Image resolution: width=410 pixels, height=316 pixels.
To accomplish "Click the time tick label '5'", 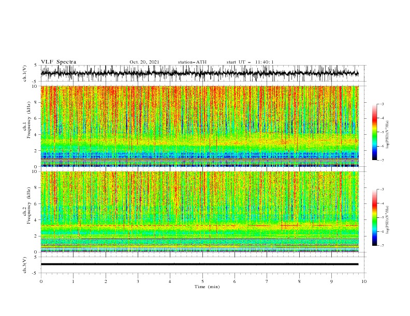I will pos(202,281).
